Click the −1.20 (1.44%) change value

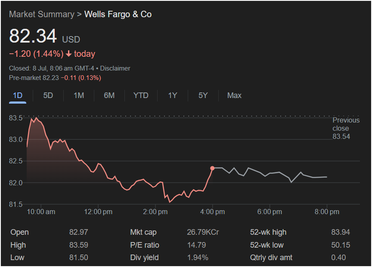click(x=36, y=54)
